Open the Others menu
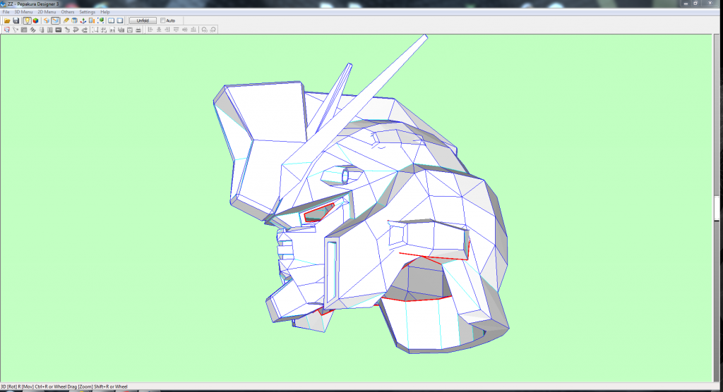 68,12
